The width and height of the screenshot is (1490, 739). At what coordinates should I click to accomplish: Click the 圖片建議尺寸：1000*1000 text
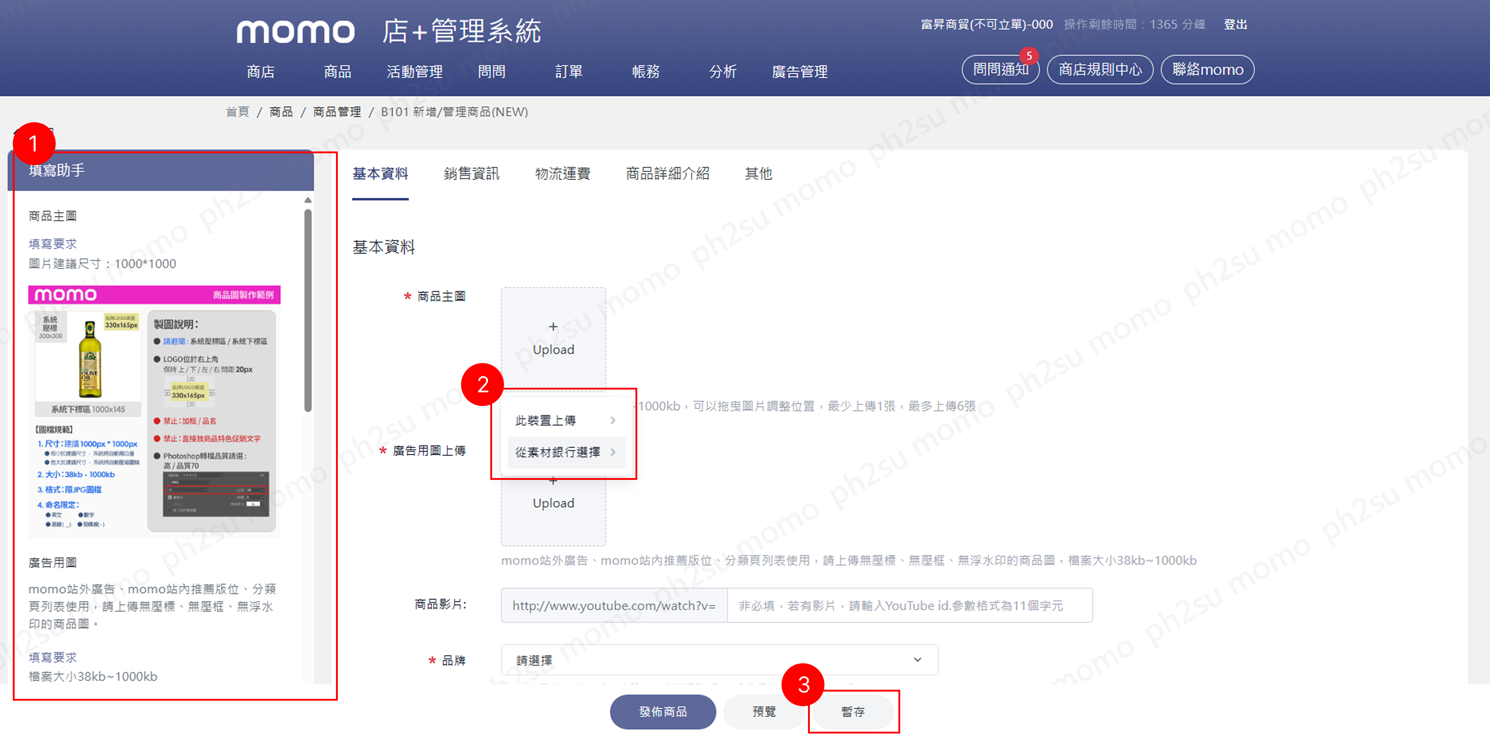[x=102, y=264]
